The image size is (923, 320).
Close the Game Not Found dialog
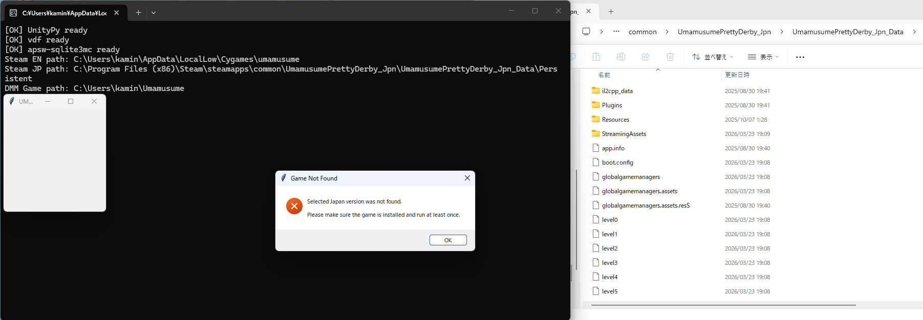click(x=467, y=178)
